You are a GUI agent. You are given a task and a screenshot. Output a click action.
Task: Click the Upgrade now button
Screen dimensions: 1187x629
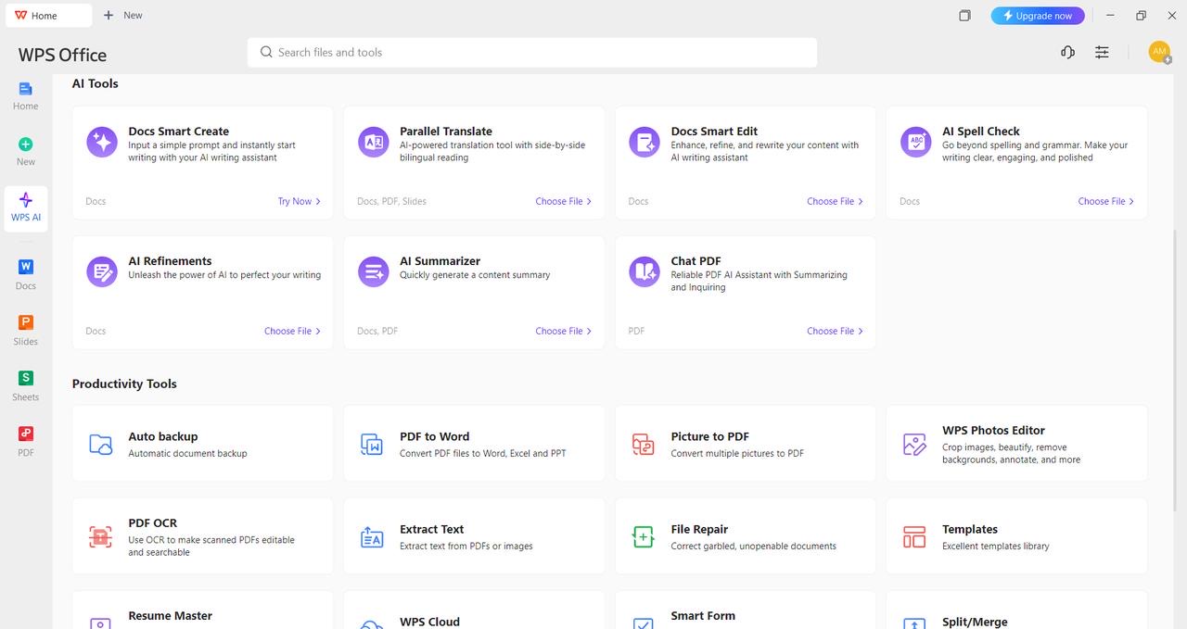(x=1038, y=15)
